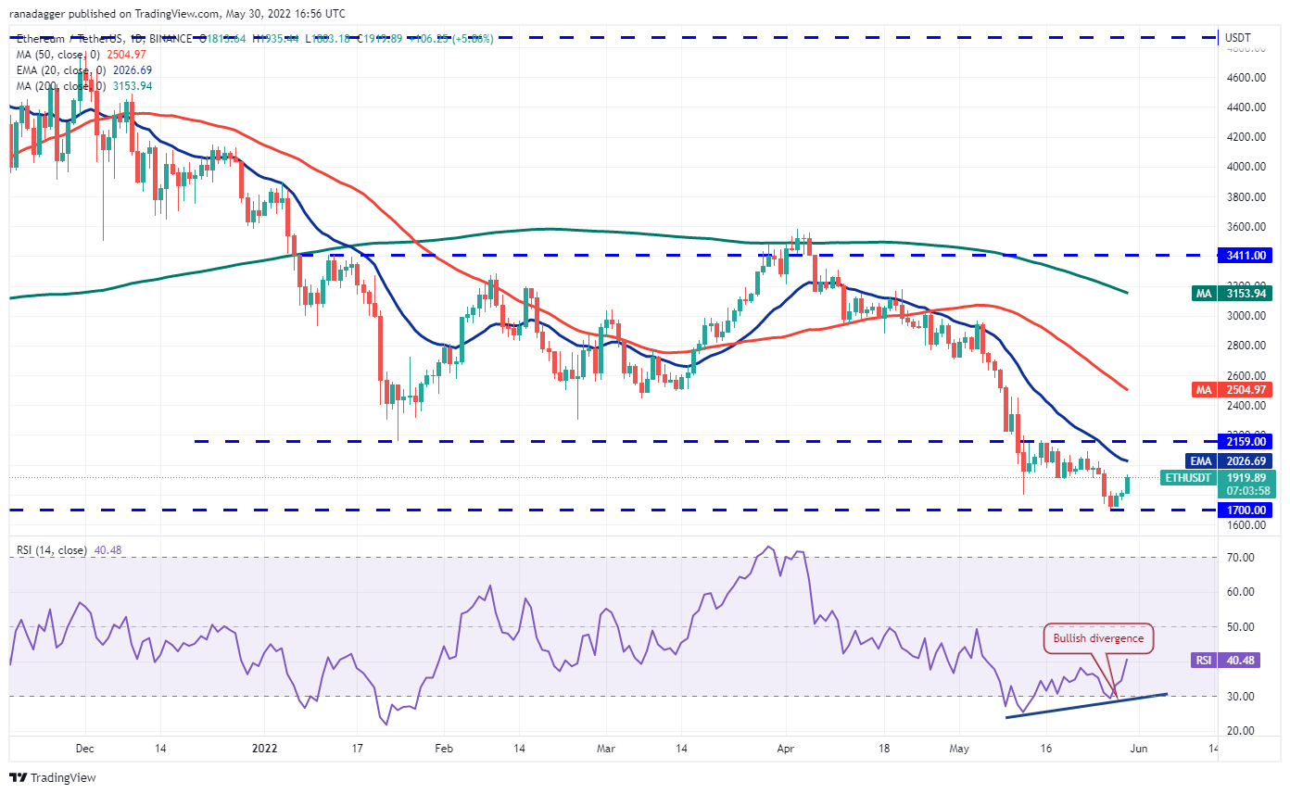Screen dimensions: 1290x794
Task: Click the blue 3411.00 resistance price label
Action: pos(1246,255)
